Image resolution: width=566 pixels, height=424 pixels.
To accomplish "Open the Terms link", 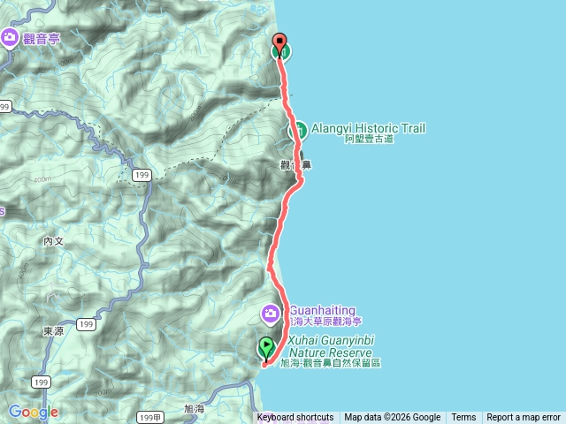I will (x=463, y=418).
